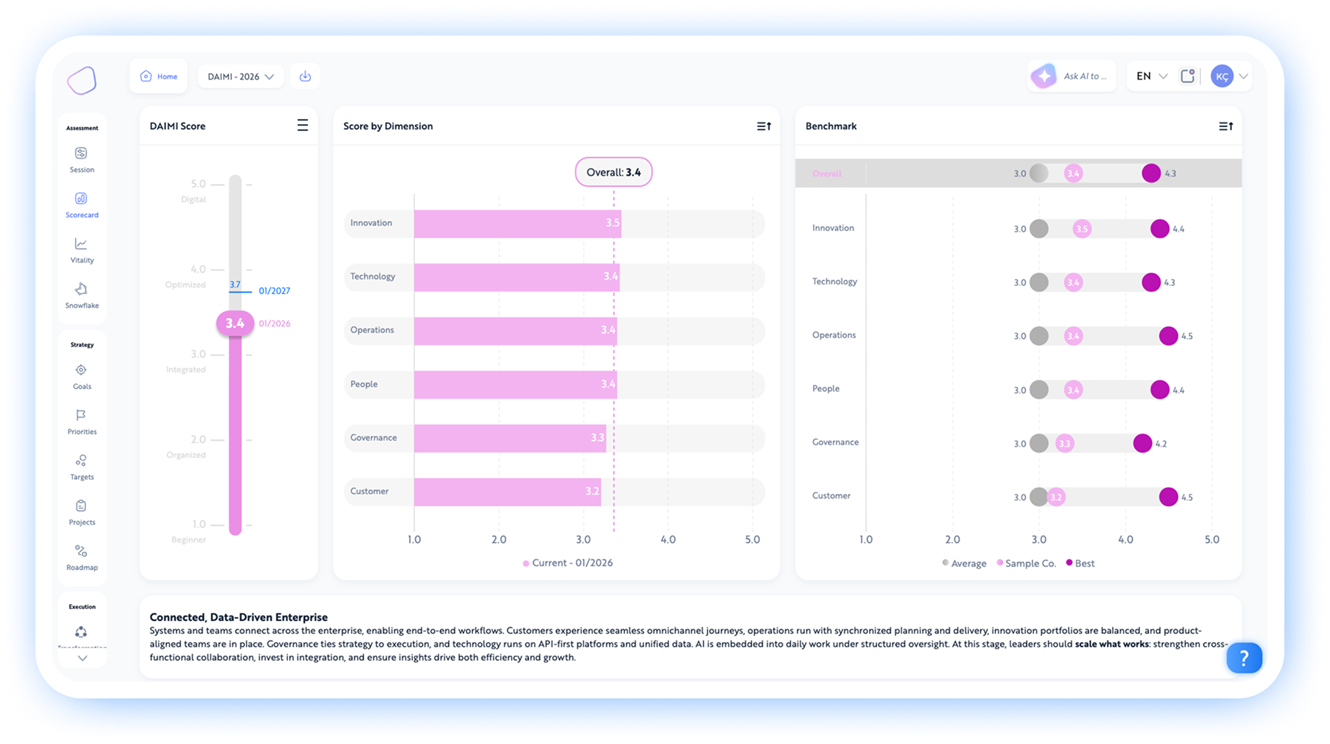This screenshot has width=1330, height=744.
Task: Open DAIMI Score hamburger menu
Action: pos(303,126)
